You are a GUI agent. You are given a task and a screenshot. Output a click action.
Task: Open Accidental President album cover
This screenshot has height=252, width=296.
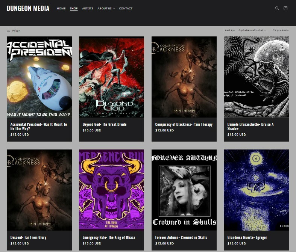[x=39, y=77]
